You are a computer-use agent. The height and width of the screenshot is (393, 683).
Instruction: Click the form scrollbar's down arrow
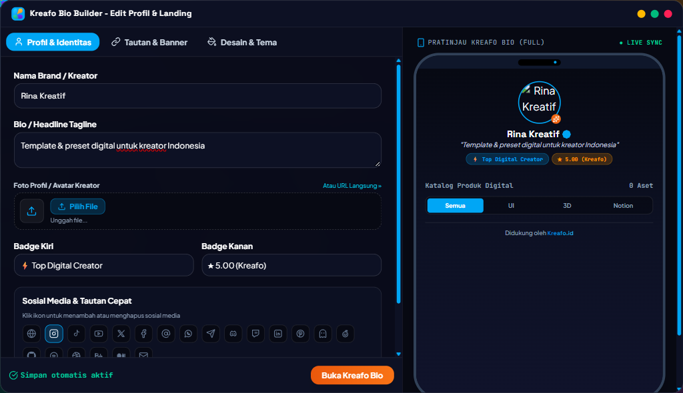click(x=399, y=354)
